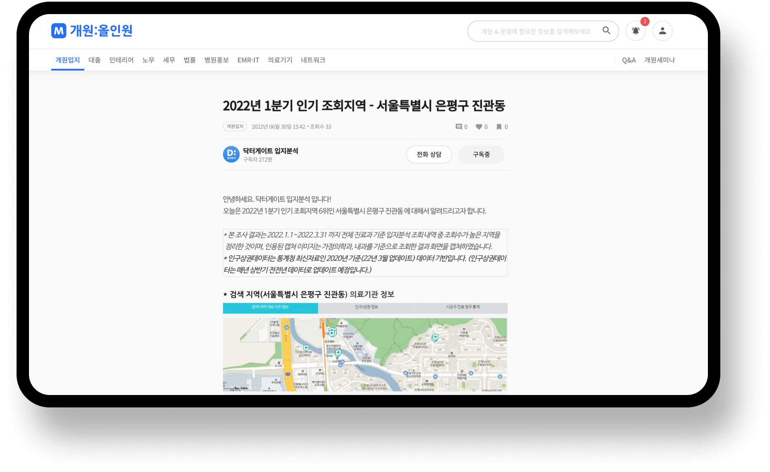Image resolution: width=770 pixels, height=472 pixels.
Task: Click the post date 2022년 06월 30일 15:42
Action: tap(278, 127)
